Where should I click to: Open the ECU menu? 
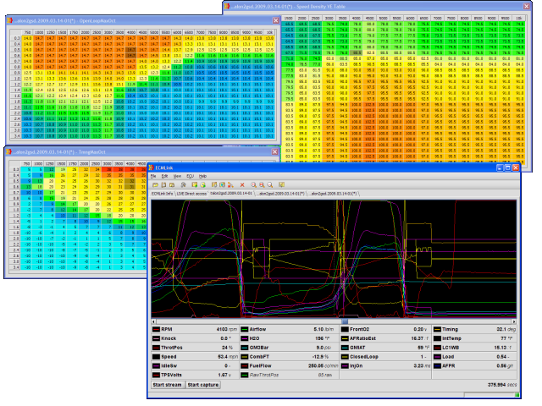point(191,175)
